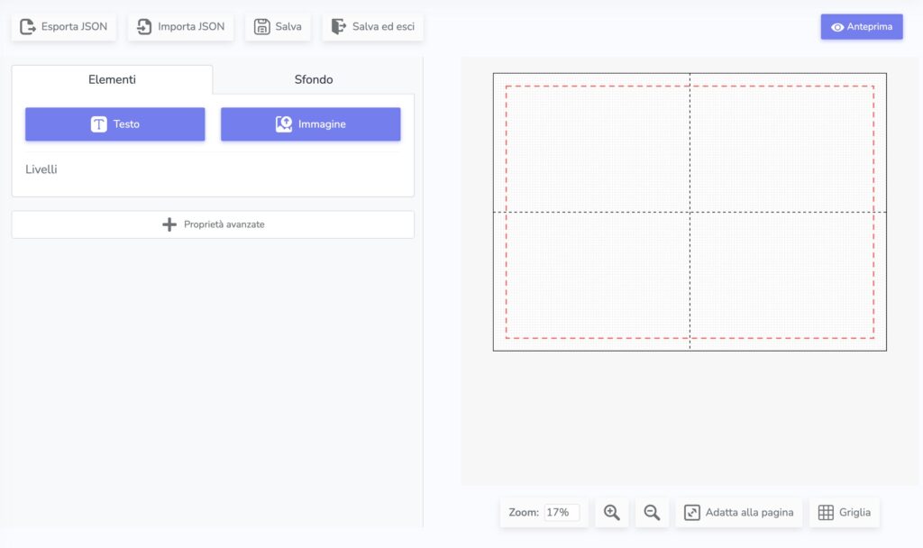
Task: Click the text icon in Testo button
Action: pos(99,124)
